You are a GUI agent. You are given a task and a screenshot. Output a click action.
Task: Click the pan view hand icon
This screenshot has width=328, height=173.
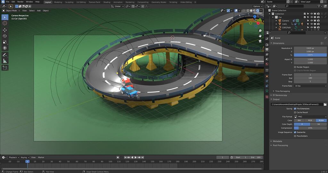[x=260, y=36]
